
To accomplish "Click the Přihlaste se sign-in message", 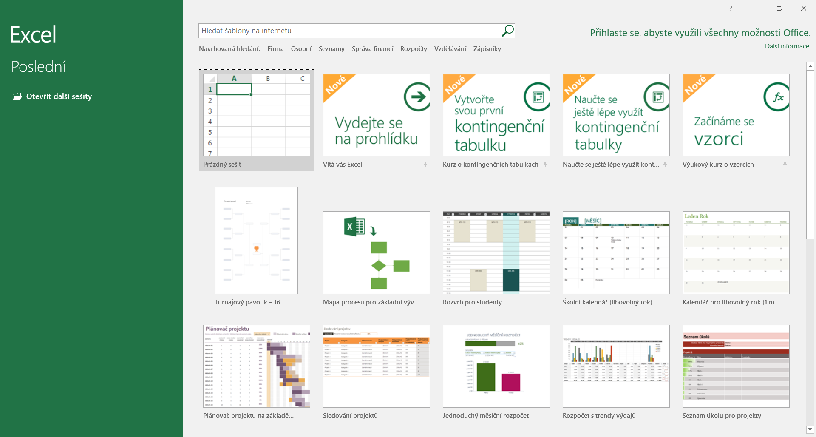I will [x=700, y=33].
